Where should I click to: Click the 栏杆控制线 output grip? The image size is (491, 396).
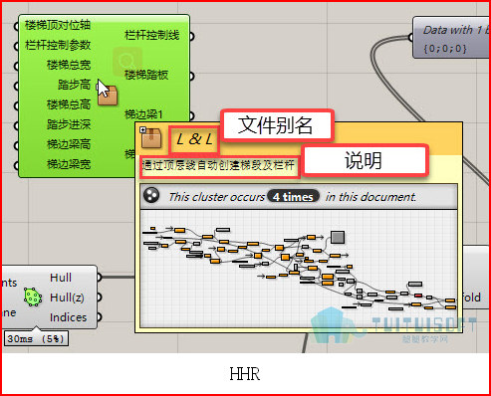click(191, 36)
